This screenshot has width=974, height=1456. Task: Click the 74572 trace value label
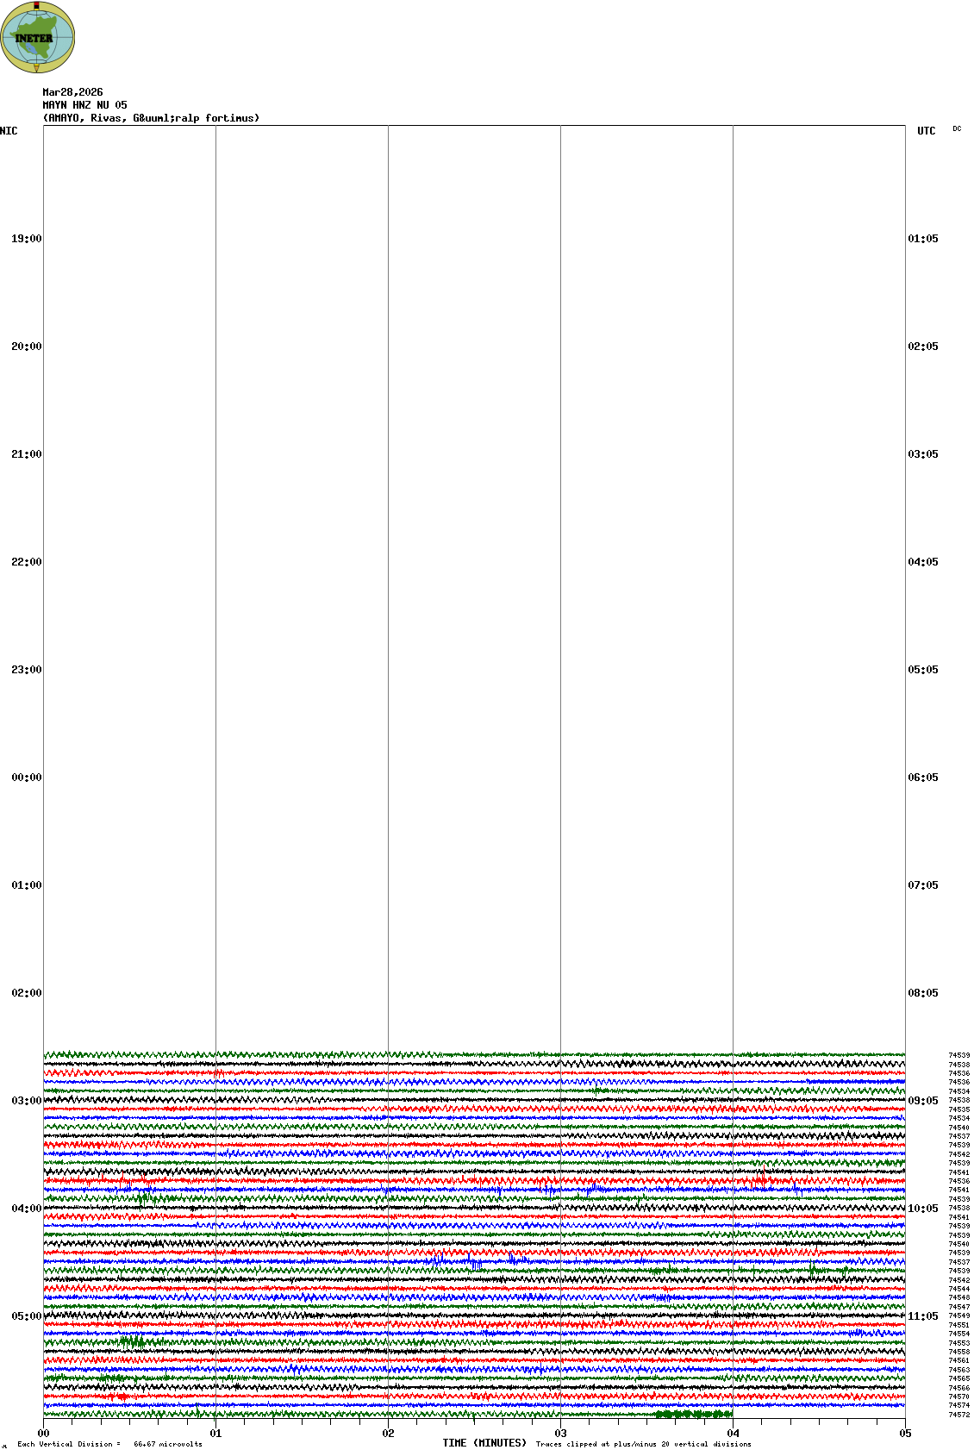(958, 1415)
